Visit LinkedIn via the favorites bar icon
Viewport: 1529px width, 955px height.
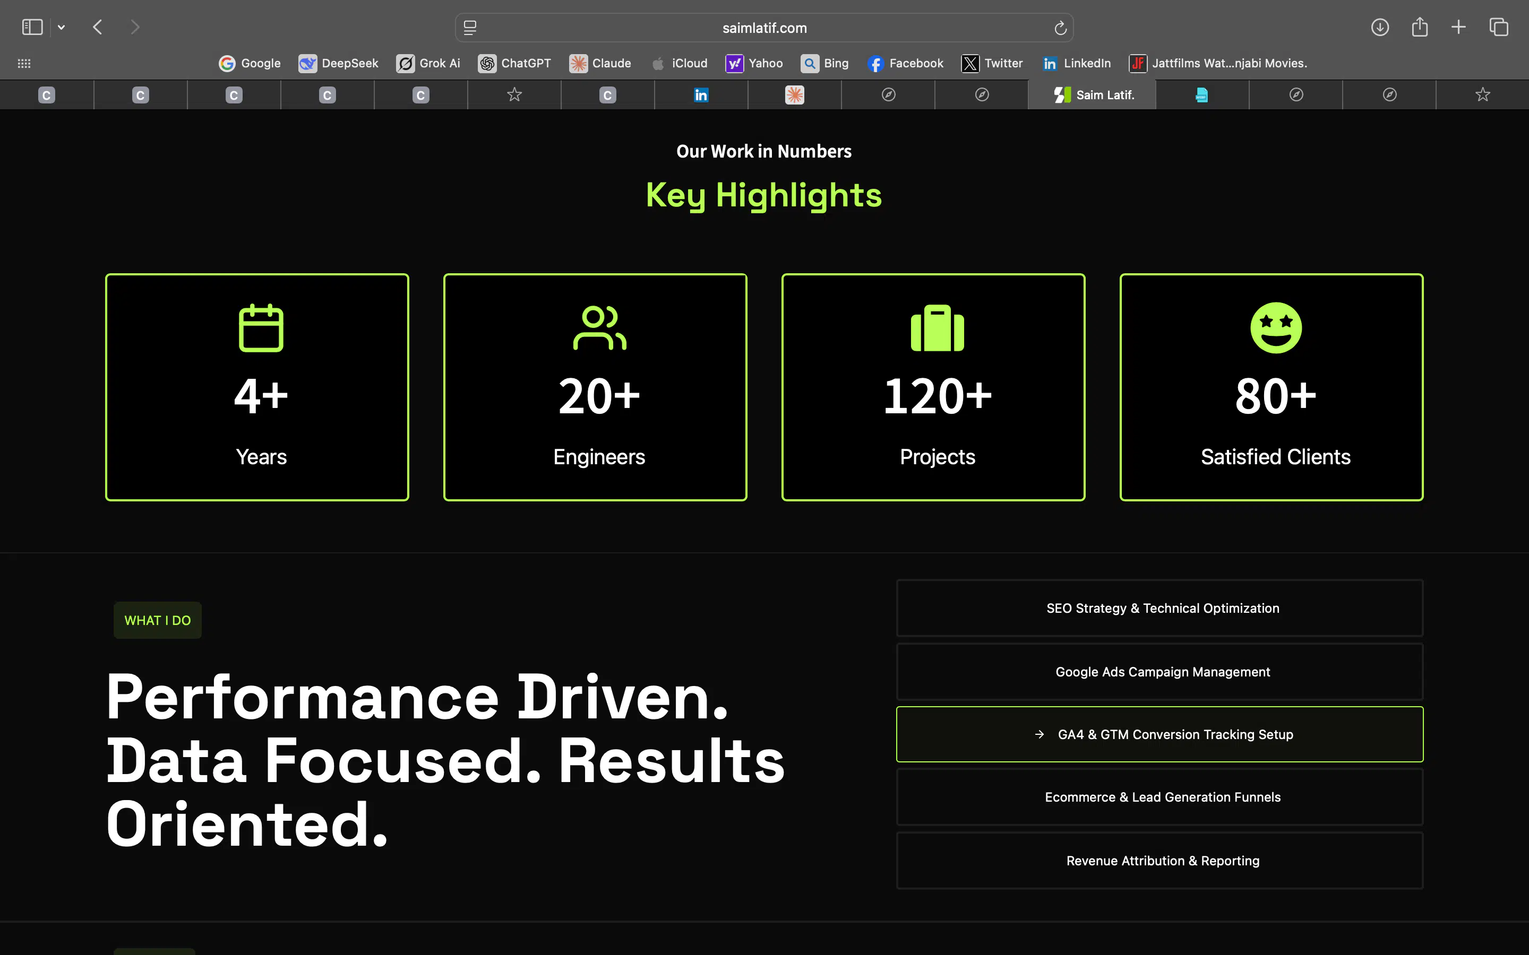1076,63
